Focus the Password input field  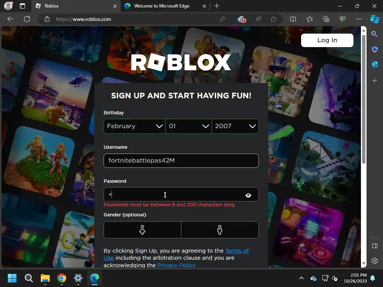click(181, 194)
